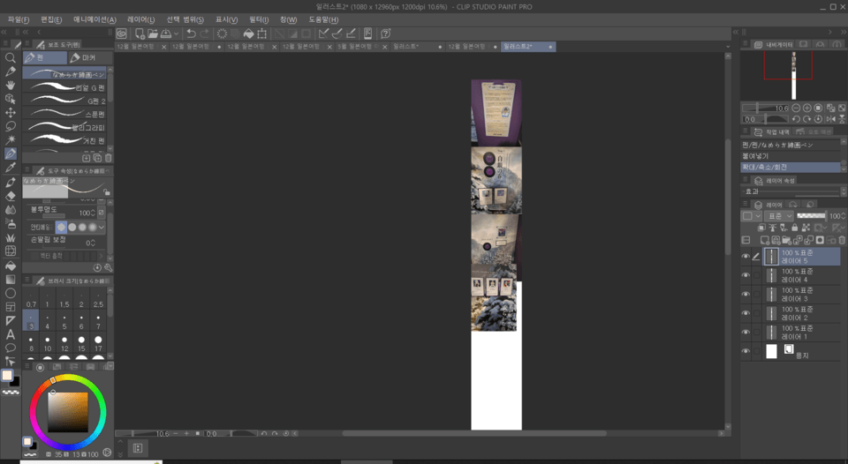This screenshot has width=848, height=464.
Task: Open document tabs overflow chevron
Action: pos(727,47)
